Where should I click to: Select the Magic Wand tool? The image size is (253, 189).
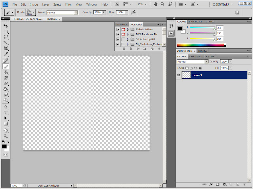(x=6, y=43)
